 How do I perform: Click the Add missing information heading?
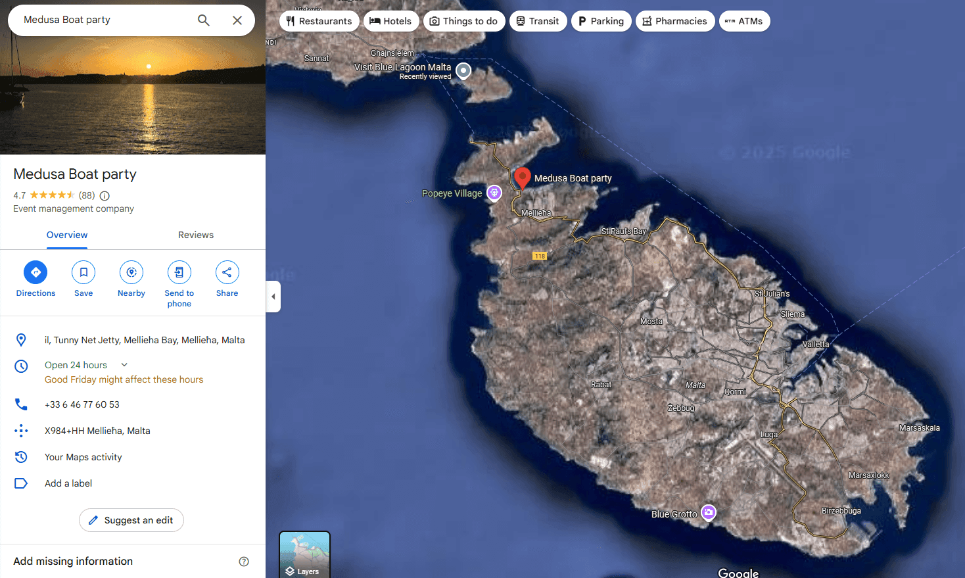pyautogui.click(x=73, y=561)
